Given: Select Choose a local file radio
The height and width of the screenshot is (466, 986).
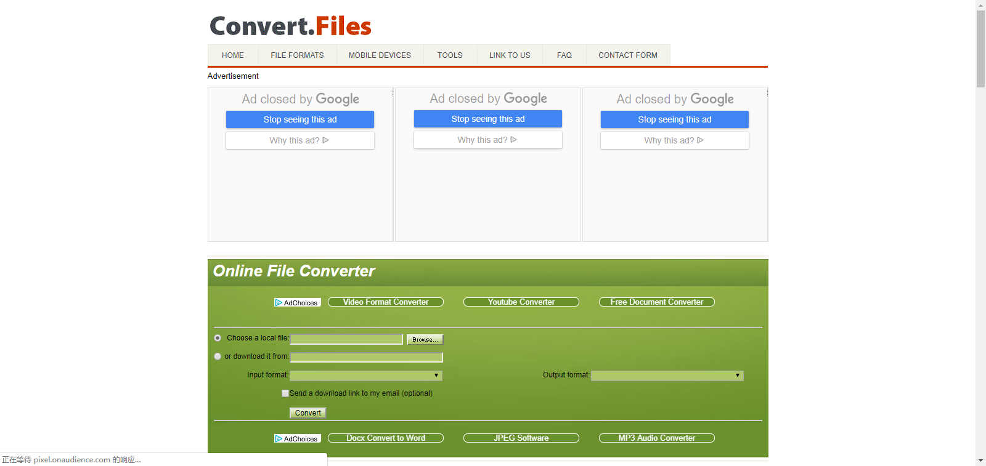Looking at the screenshot, I should (x=218, y=338).
